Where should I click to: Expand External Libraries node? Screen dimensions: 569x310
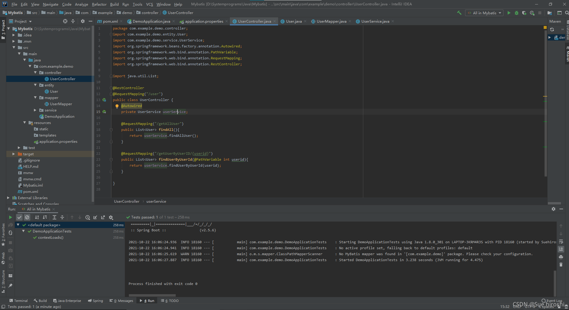(8, 198)
